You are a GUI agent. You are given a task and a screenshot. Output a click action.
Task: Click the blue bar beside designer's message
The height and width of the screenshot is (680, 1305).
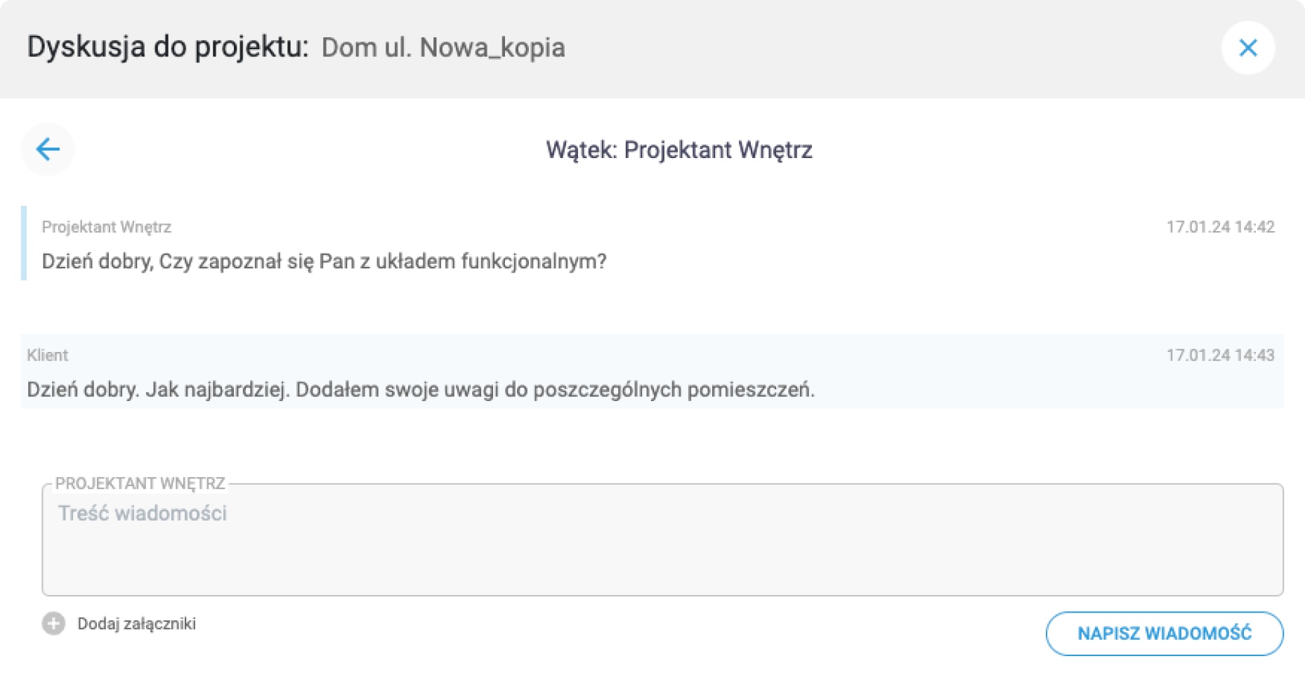click(24, 243)
